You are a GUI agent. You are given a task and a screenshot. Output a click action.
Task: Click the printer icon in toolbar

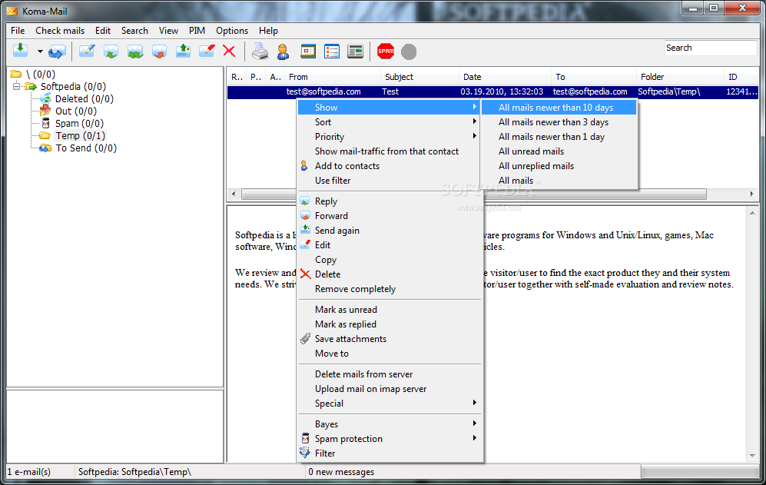click(x=260, y=51)
